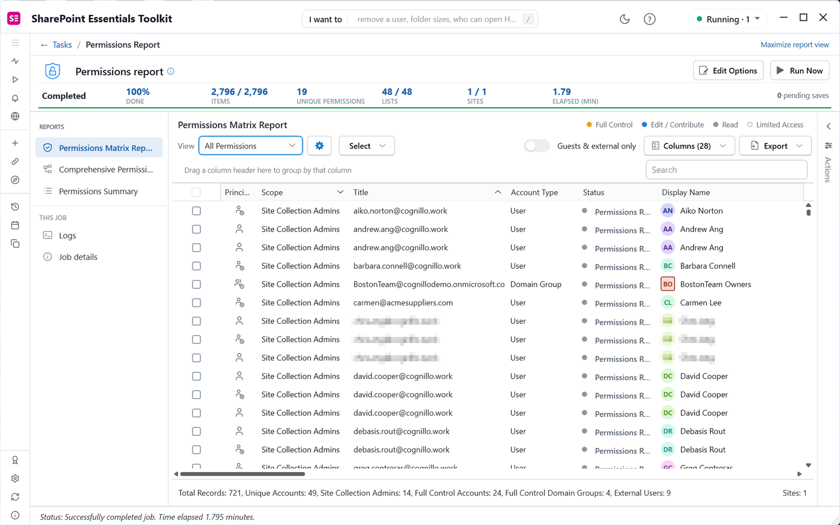The height and width of the screenshot is (525, 840).
Task: Expand the Scope column filter chevron
Action: pyautogui.click(x=340, y=192)
